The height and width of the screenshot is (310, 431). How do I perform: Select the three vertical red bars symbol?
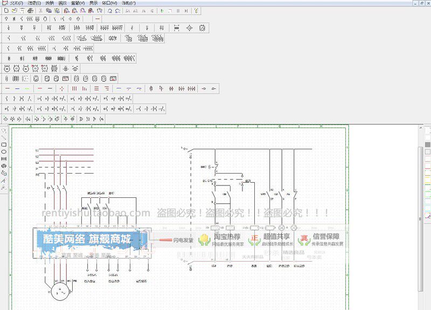click(74, 88)
